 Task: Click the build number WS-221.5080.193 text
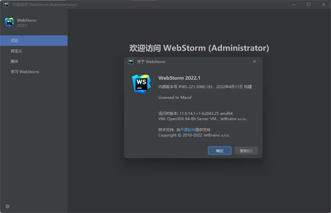(x=195, y=87)
